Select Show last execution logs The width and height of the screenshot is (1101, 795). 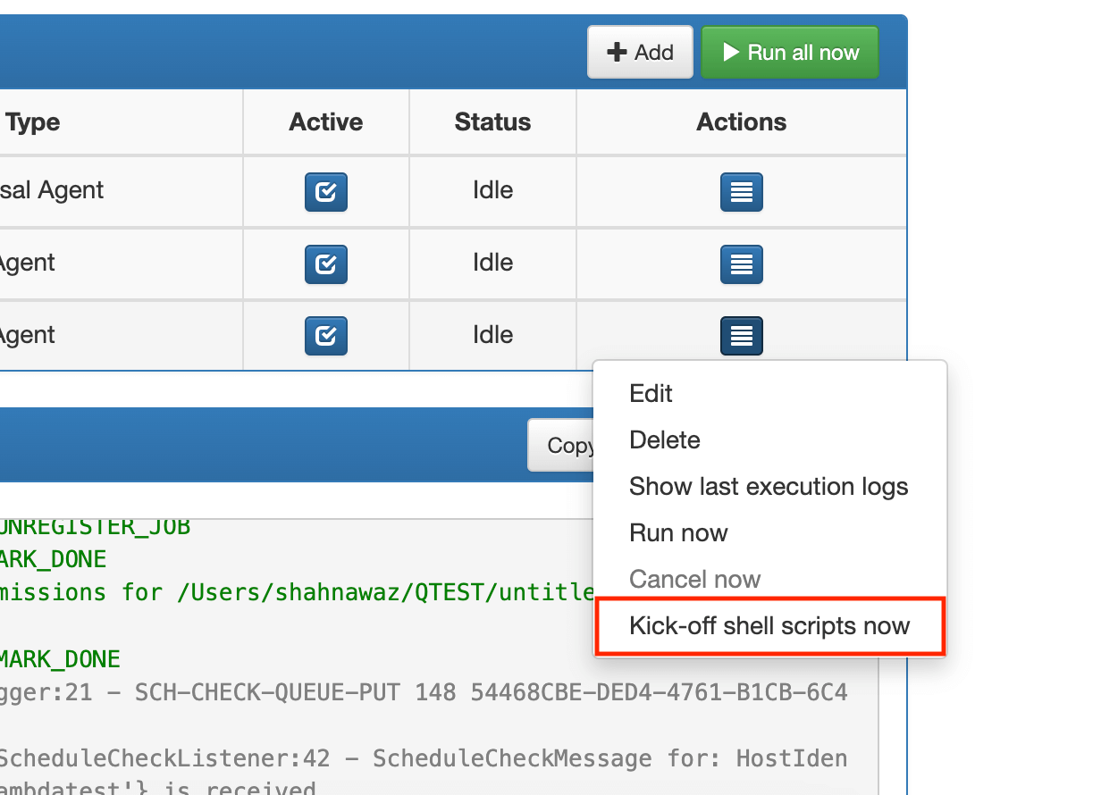[x=769, y=486]
